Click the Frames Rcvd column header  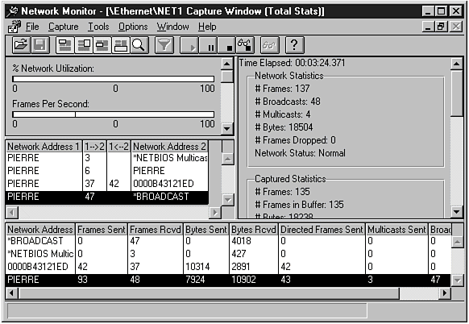click(x=156, y=230)
